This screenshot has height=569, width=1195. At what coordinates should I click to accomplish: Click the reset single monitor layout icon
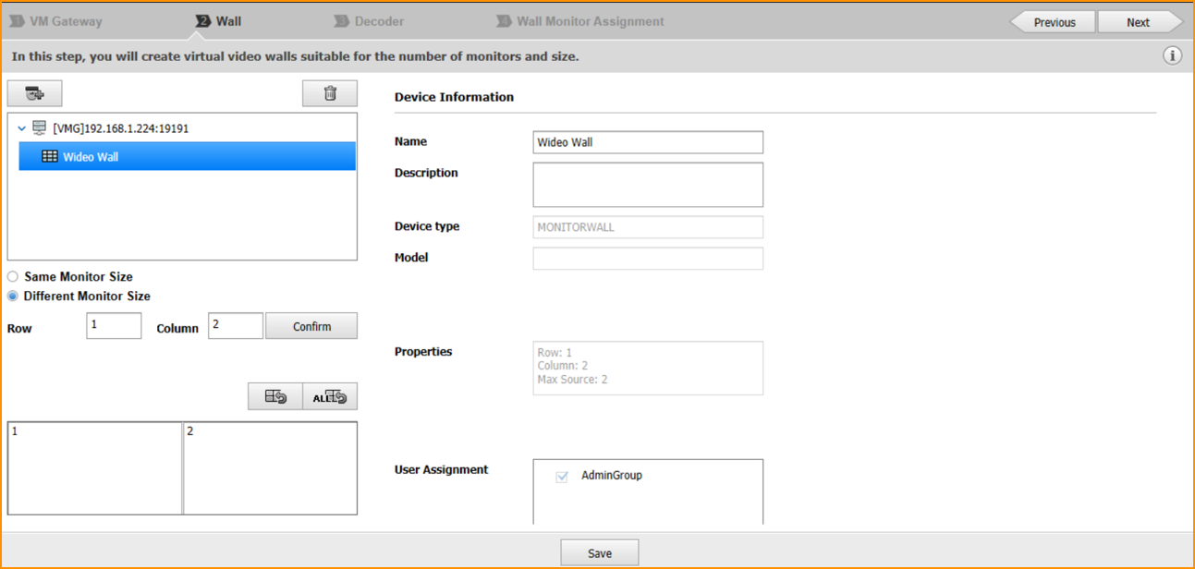(x=275, y=396)
